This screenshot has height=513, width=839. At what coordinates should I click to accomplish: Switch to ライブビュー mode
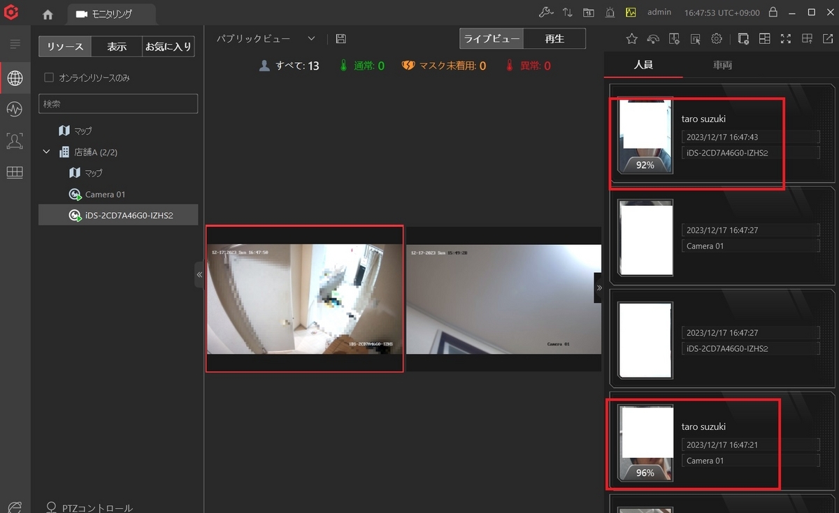point(492,39)
